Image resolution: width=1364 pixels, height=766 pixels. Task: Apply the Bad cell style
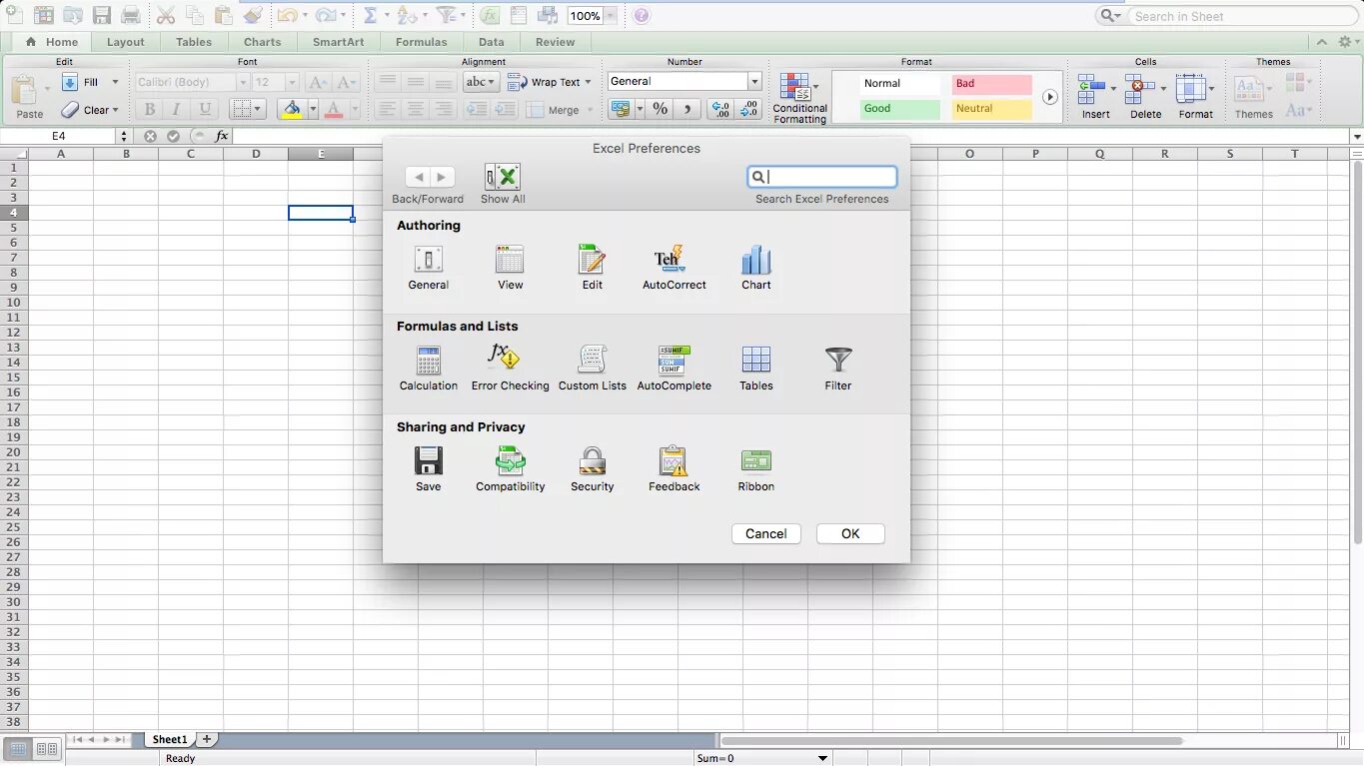pyautogui.click(x=992, y=84)
